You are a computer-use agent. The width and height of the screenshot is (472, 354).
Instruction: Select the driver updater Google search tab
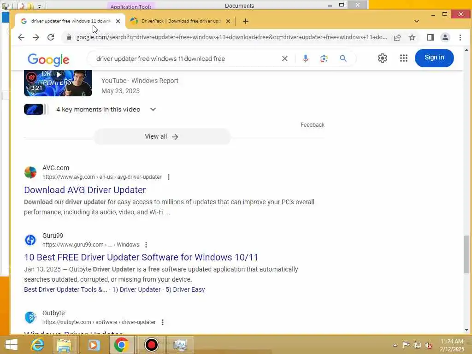tap(71, 21)
